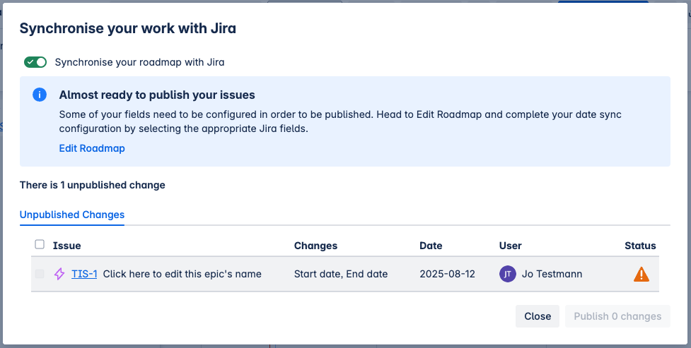Click the epic name text in TIS-1 row
Viewport: 691px width, 348px height.
(182, 274)
